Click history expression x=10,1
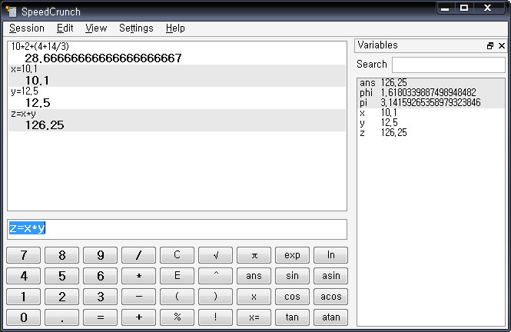This screenshot has width=511, height=332. tap(24, 69)
